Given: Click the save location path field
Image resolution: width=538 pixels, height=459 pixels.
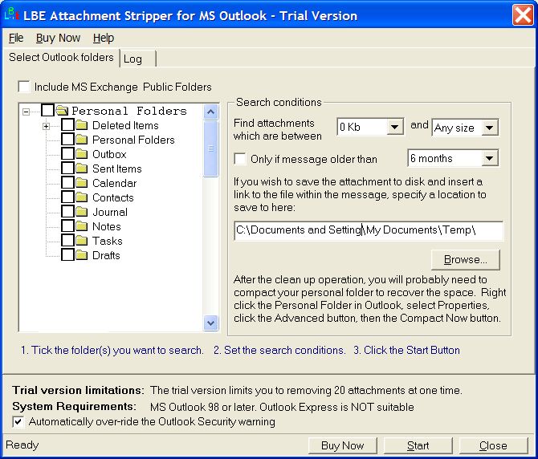Looking at the screenshot, I should pyautogui.click(x=368, y=230).
